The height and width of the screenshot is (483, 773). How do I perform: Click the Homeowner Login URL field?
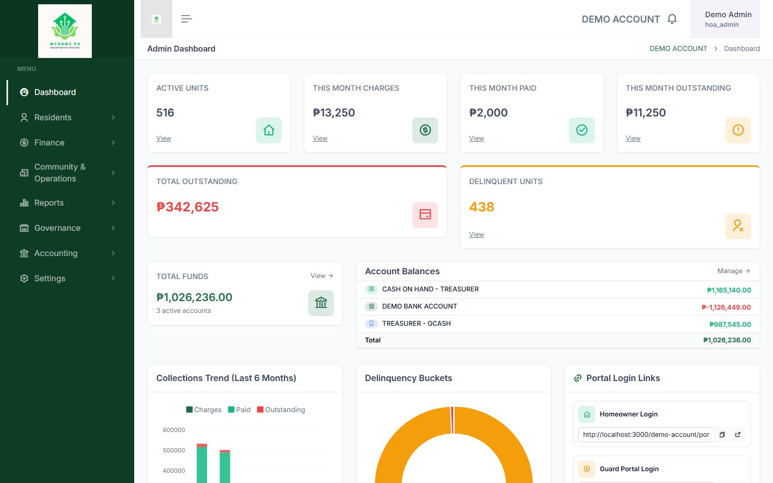coord(646,435)
